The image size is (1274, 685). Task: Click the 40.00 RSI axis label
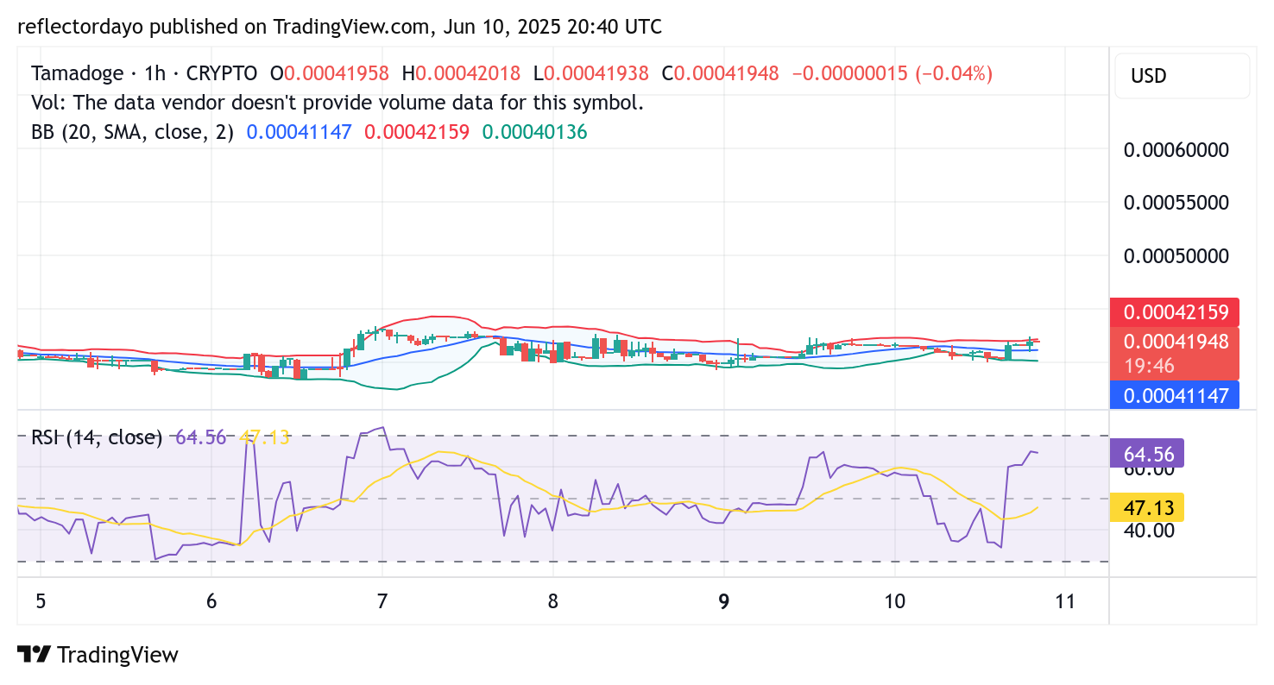tap(1151, 531)
